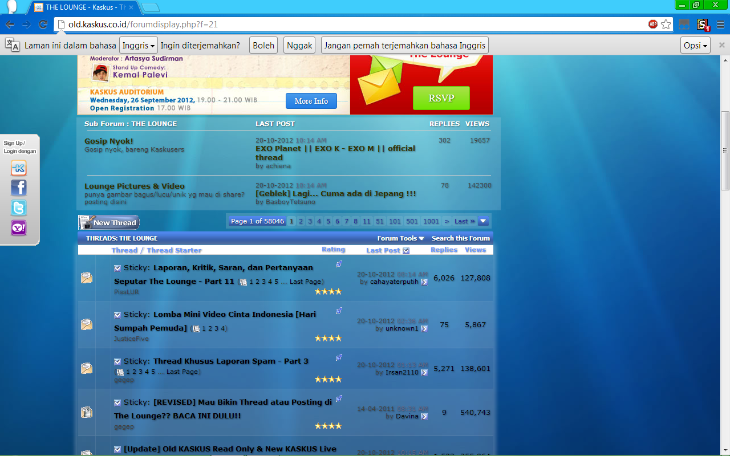Open the Chrome menu (three bars) icon

720,25
